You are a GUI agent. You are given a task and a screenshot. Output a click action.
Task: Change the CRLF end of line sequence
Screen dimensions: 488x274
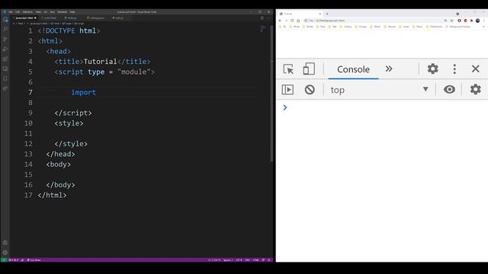pyautogui.click(x=247, y=260)
